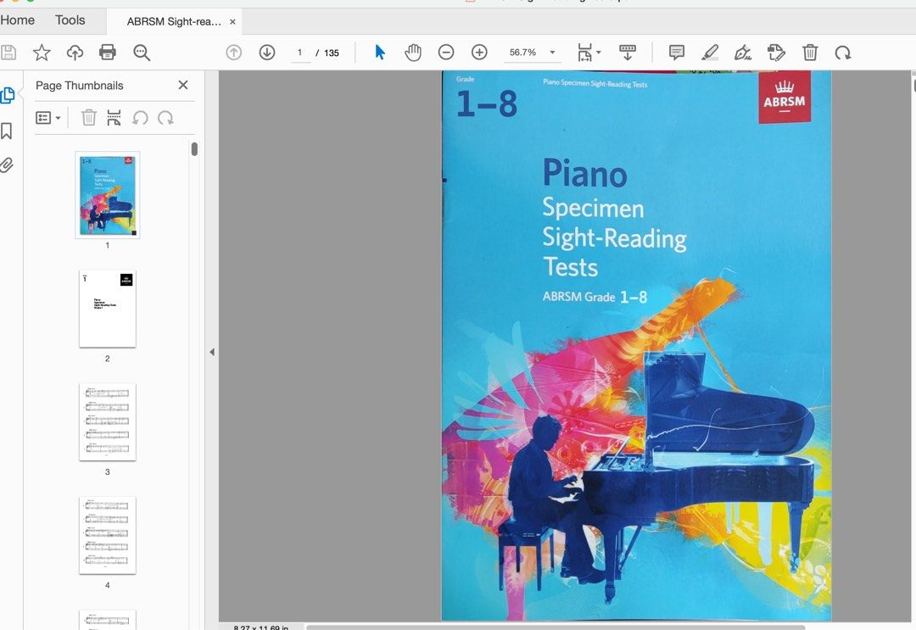Image resolution: width=916 pixels, height=630 pixels.
Task: Select the Hand tool
Action: tap(413, 52)
